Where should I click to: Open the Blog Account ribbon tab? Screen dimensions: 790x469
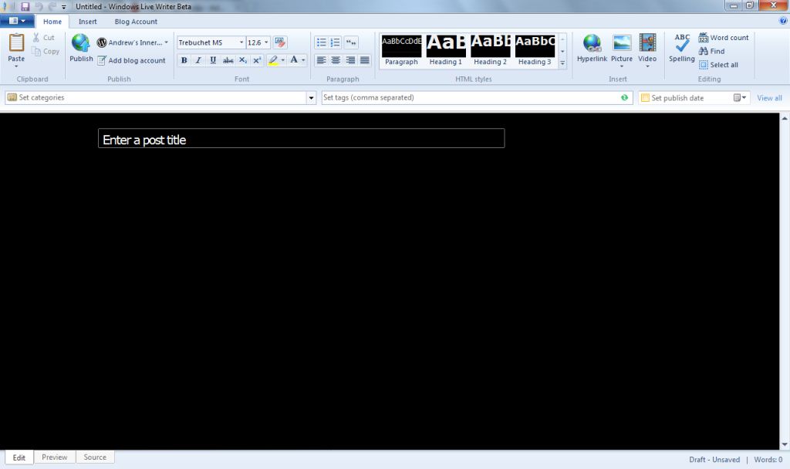(136, 22)
